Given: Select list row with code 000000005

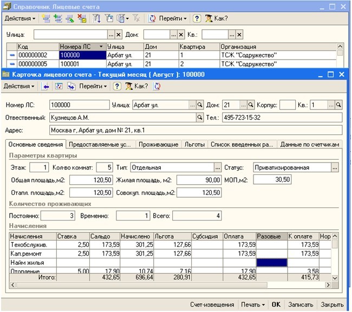Looking at the screenshot, I should click(x=172, y=64).
